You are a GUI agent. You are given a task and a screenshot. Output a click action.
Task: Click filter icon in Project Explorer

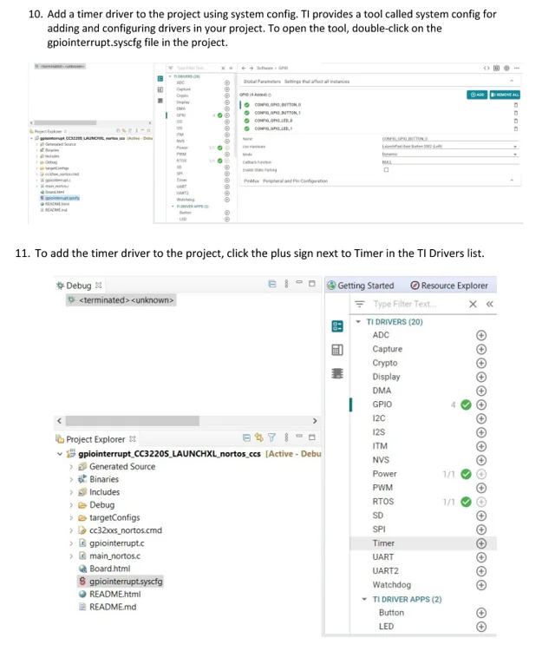pyautogui.click(x=271, y=437)
